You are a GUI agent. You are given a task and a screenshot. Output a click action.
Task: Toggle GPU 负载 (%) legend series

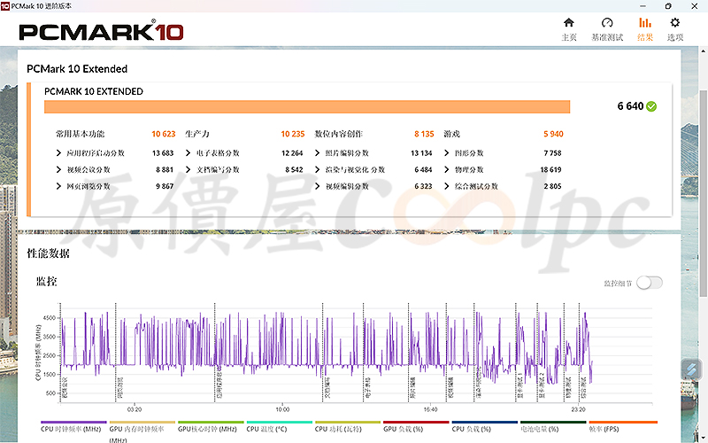click(416, 427)
